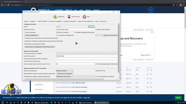Screen dimensions: 186x104
Task: Open the Ozark Mozilla Firefox taskbar item
Action: (x=42, y=103)
